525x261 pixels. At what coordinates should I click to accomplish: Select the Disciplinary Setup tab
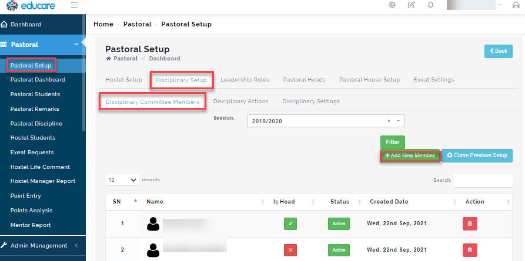[x=181, y=80]
